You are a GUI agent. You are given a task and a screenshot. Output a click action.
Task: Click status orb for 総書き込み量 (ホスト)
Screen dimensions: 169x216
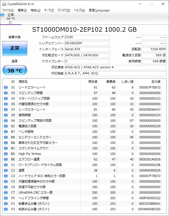(6, 204)
